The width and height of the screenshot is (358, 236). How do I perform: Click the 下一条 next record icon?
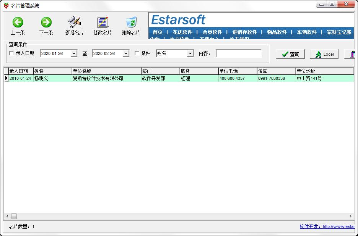46,23
